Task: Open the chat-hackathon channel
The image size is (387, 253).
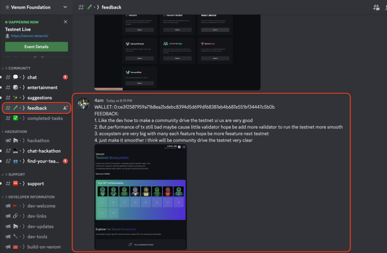Action: (x=36, y=151)
